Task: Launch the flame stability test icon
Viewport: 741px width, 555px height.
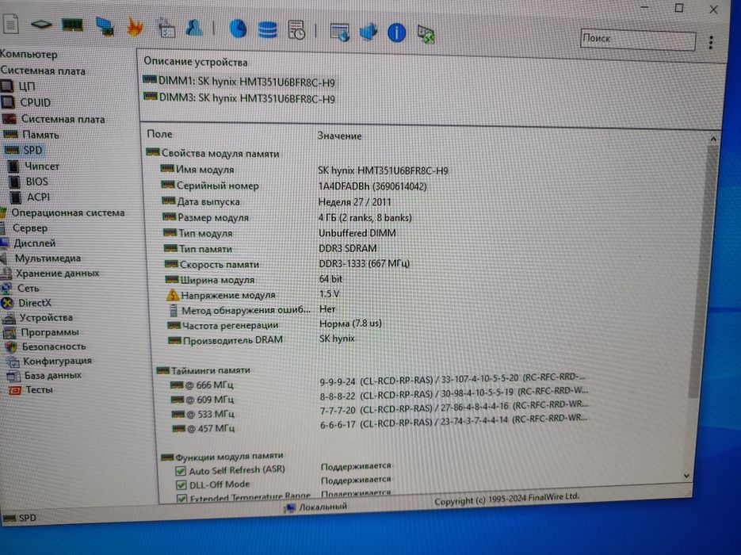Action: tap(135, 26)
